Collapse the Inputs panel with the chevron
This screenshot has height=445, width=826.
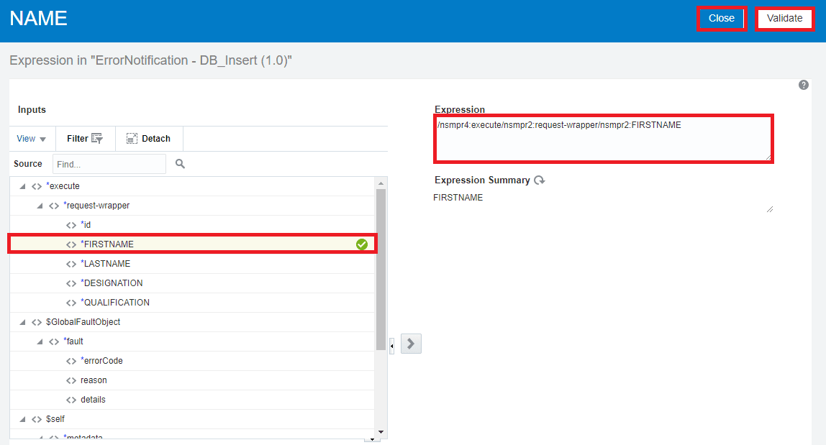pyautogui.click(x=391, y=344)
